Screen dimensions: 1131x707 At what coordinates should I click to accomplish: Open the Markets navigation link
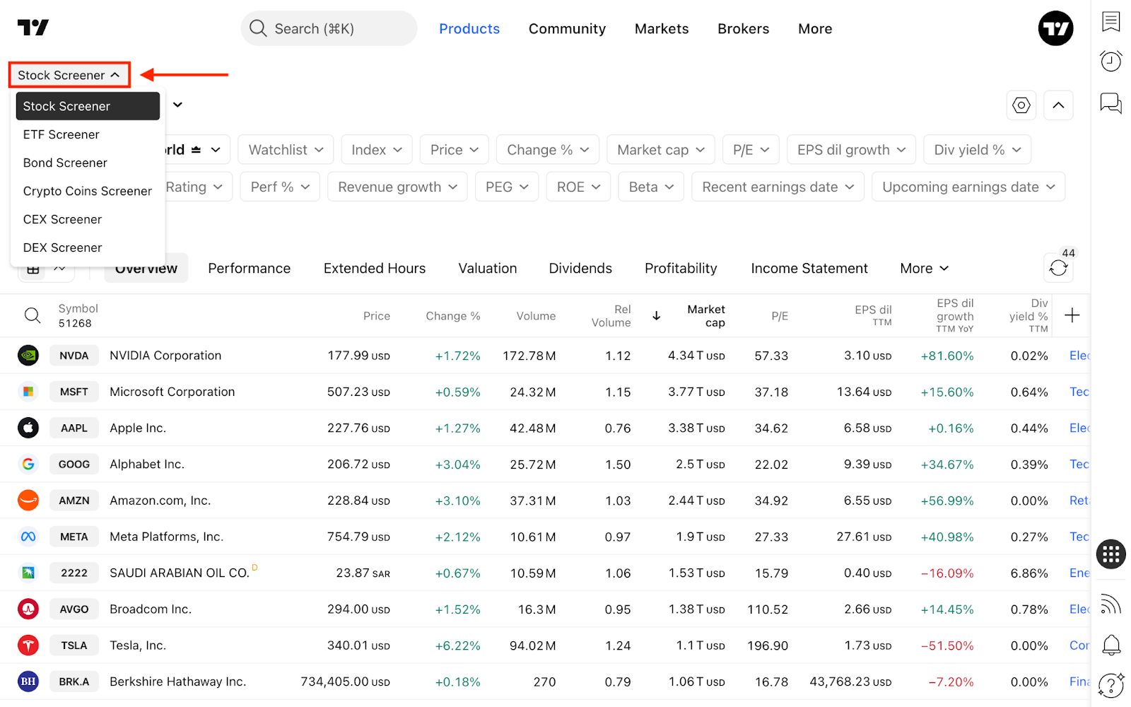662,29
